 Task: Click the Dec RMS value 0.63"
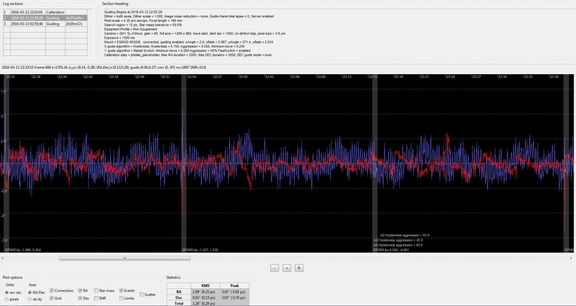pyautogui.click(x=205, y=298)
